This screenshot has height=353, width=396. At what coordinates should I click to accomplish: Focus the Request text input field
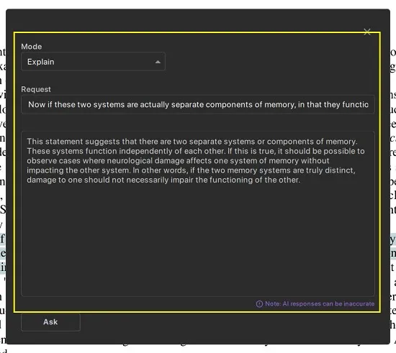point(198,104)
